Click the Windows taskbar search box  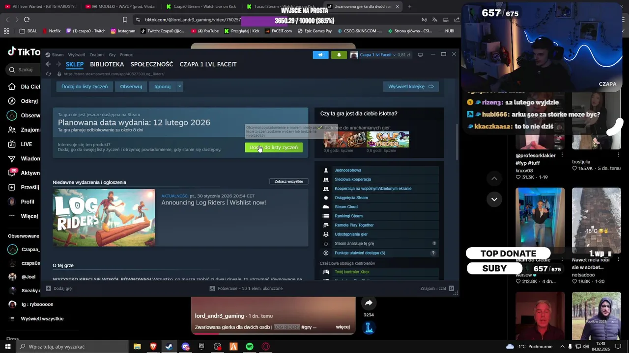pyautogui.click(x=72, y=347)
